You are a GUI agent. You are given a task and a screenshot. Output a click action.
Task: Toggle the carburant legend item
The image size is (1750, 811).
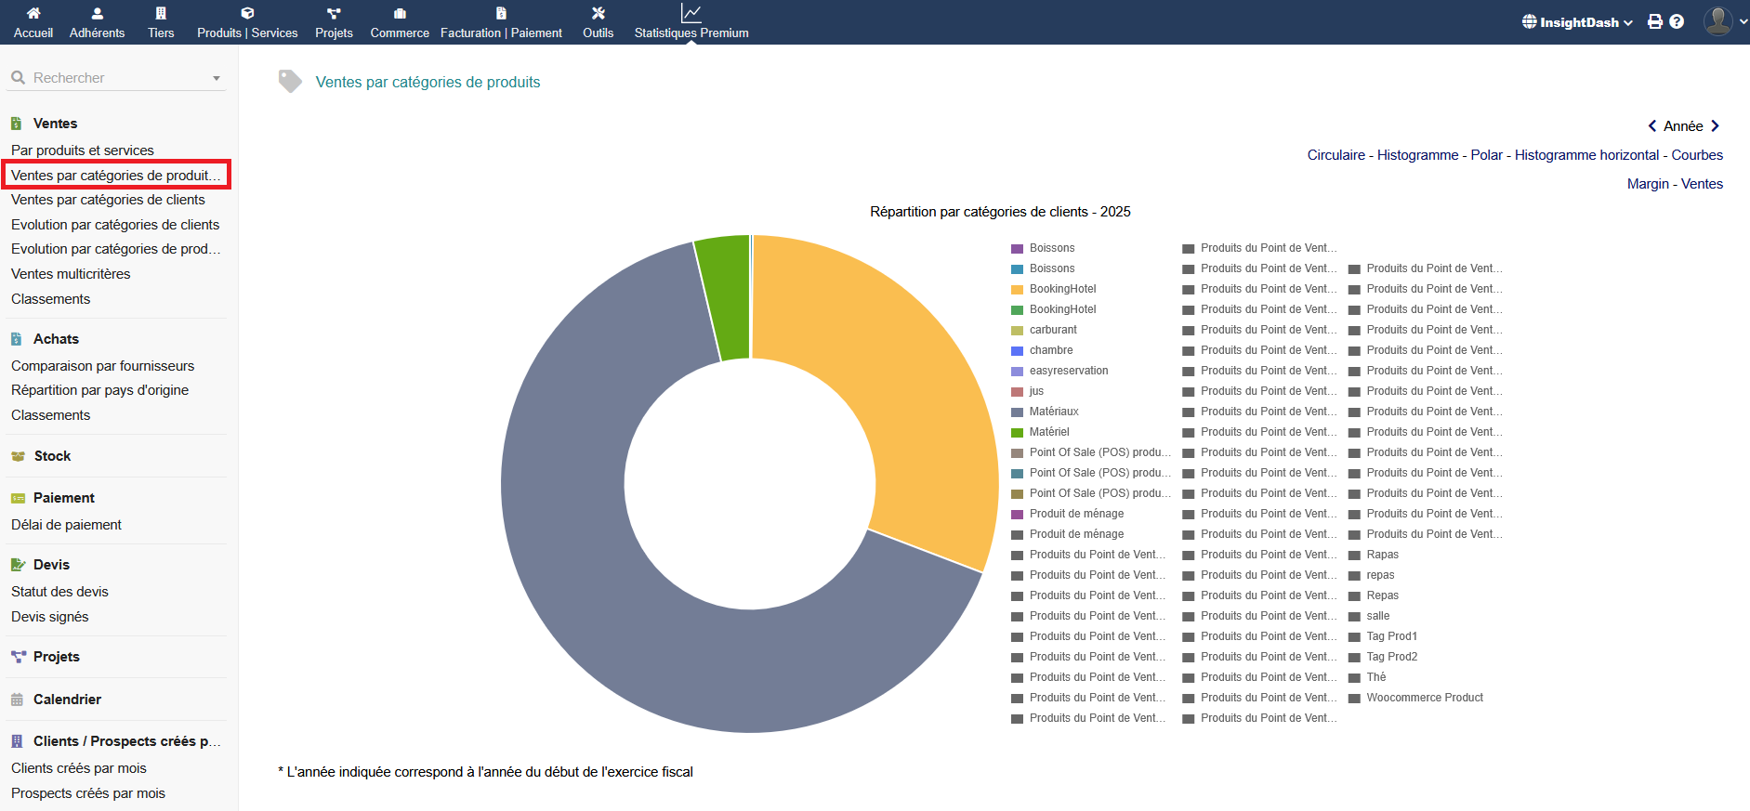pyautogui.click(x=1052, y=330)
